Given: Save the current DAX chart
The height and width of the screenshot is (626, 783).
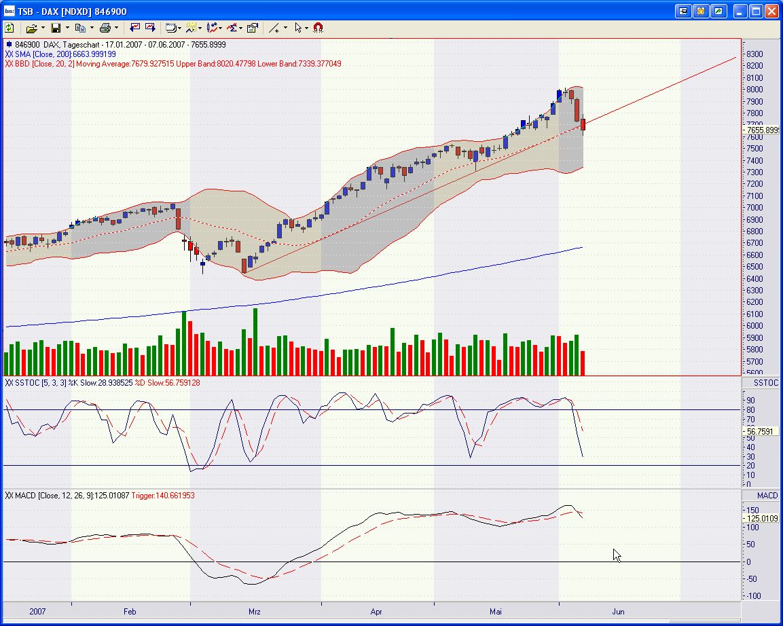Looking at the screenshot, I should [x=57, y=28].
